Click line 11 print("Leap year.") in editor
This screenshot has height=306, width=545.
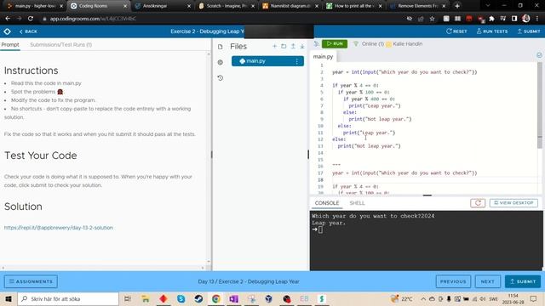[x=369, y=133]
